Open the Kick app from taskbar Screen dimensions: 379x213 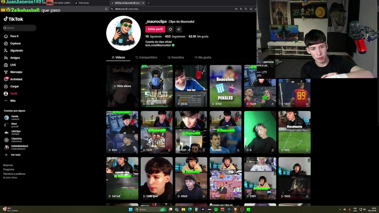pos(248,209)
